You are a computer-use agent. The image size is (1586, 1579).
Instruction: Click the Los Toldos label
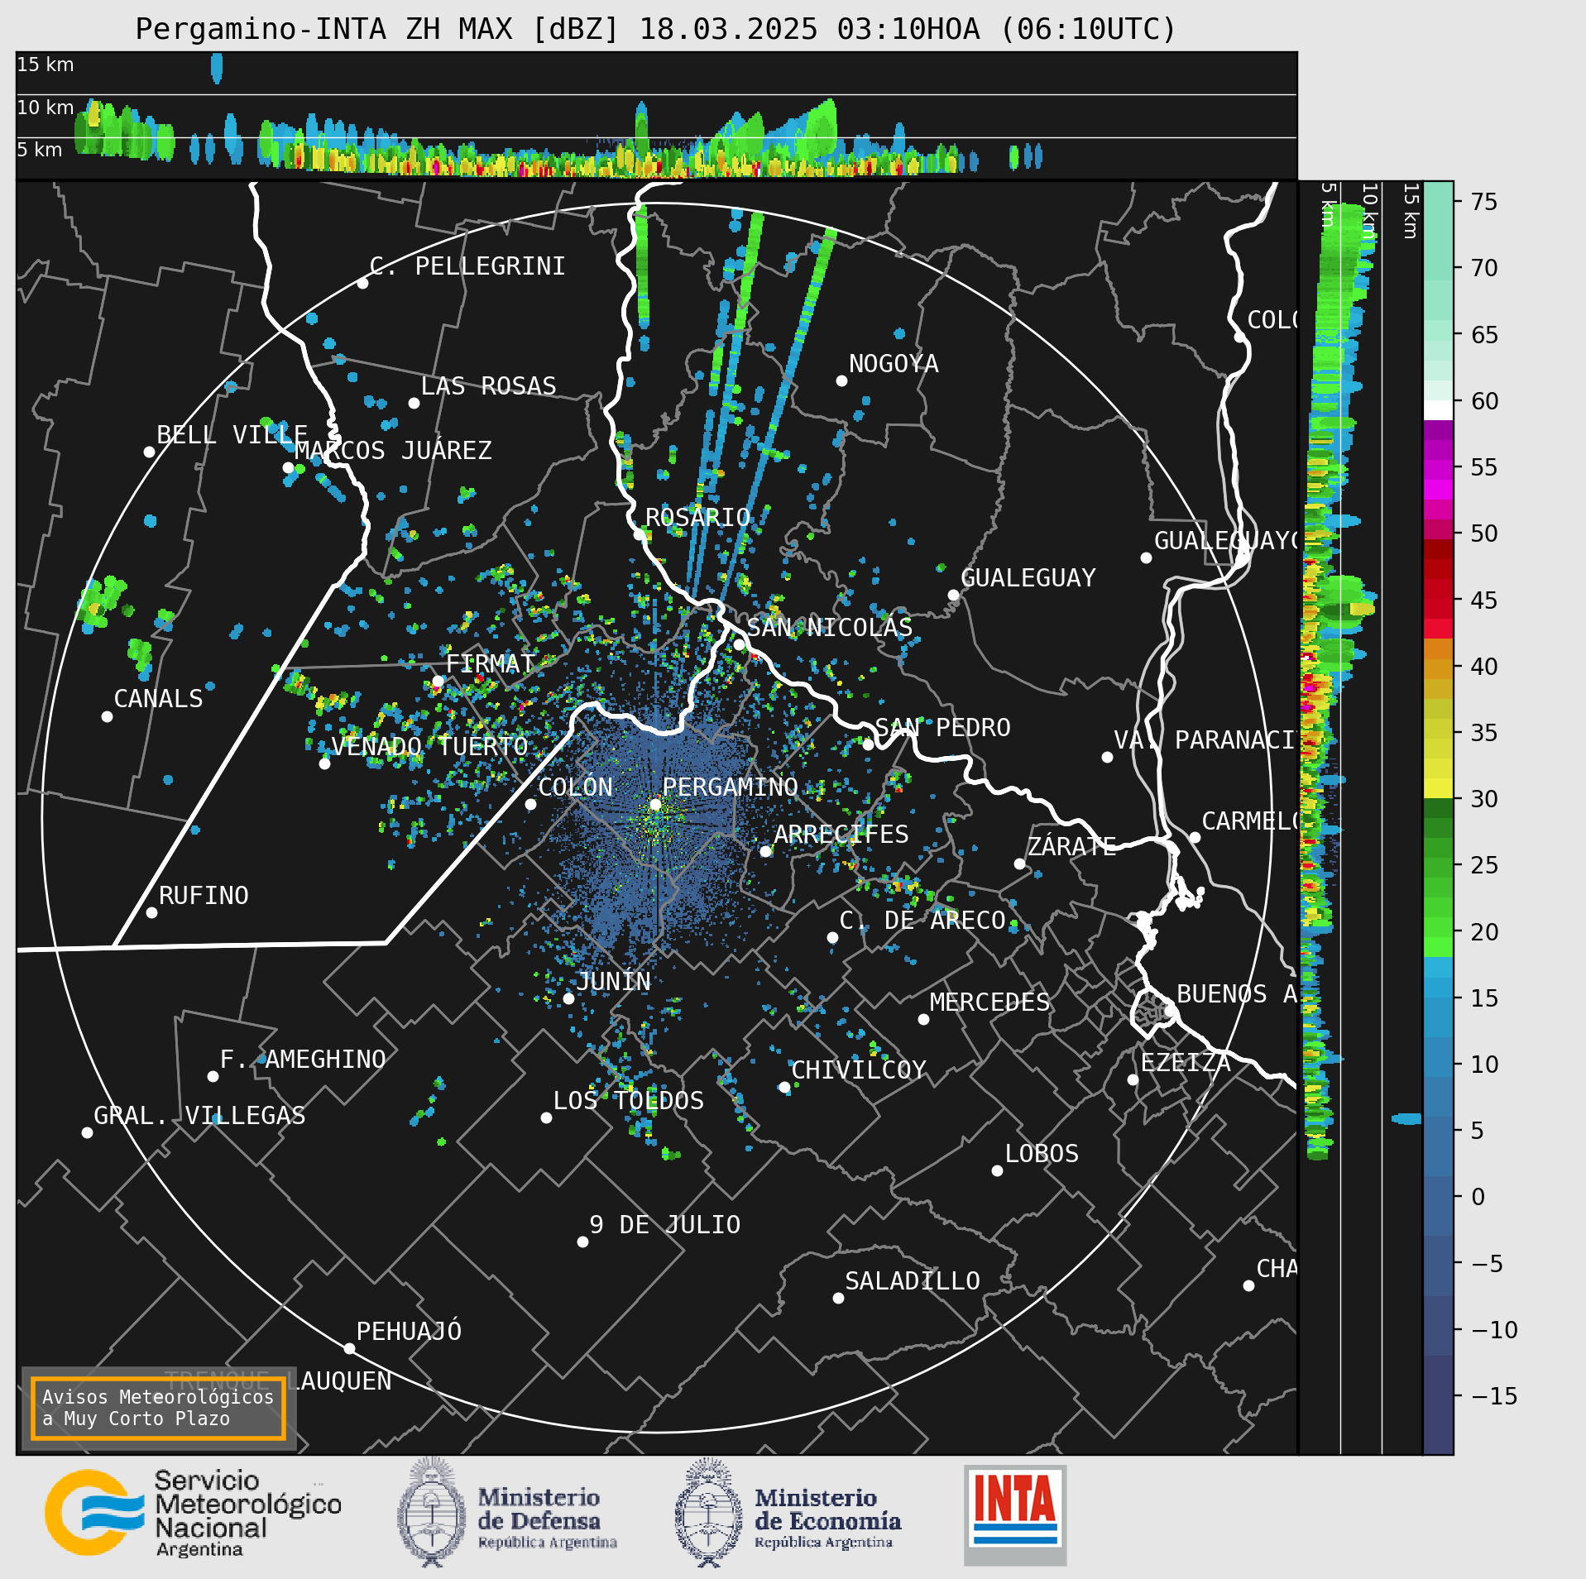(629, 1101)
